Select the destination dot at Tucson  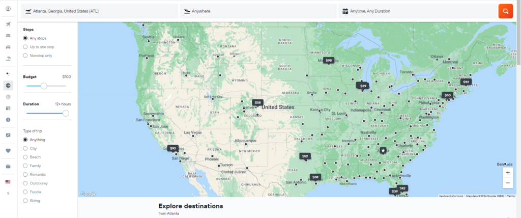219,166
